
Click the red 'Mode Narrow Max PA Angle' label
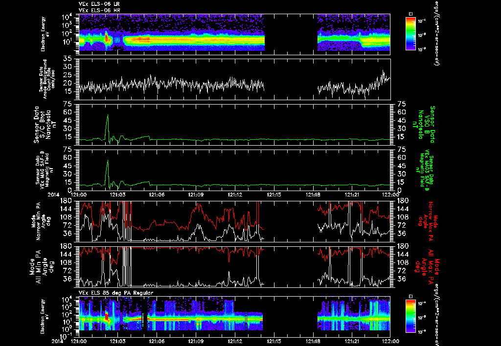coord(428,221)
